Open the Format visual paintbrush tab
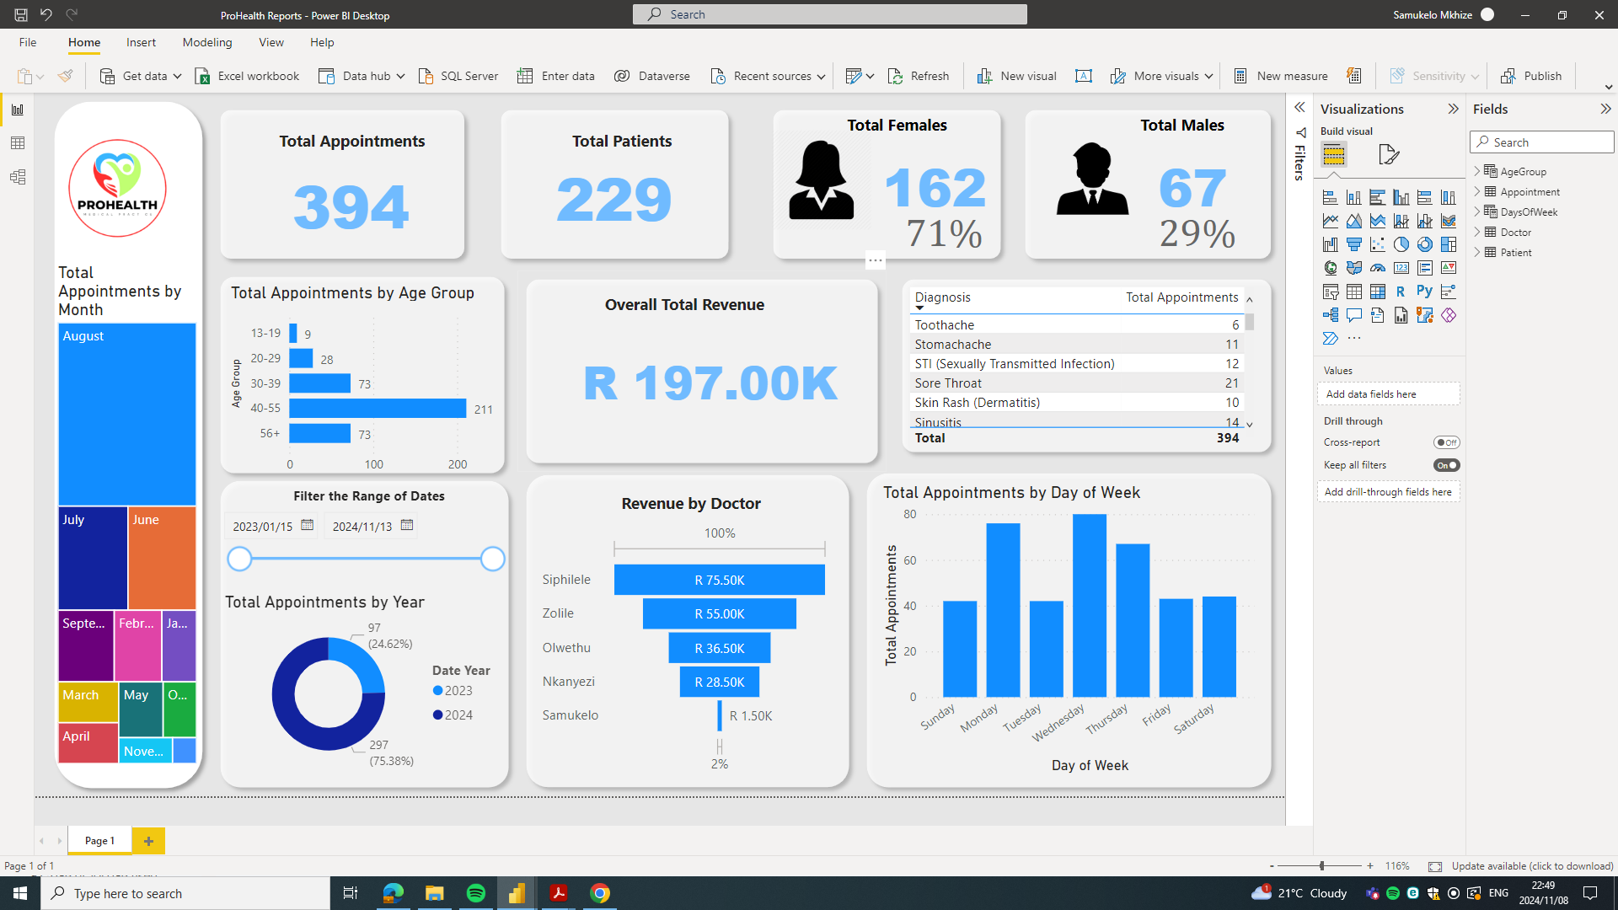Screen dimensions: 1618x910 (x=1388, y=154)
